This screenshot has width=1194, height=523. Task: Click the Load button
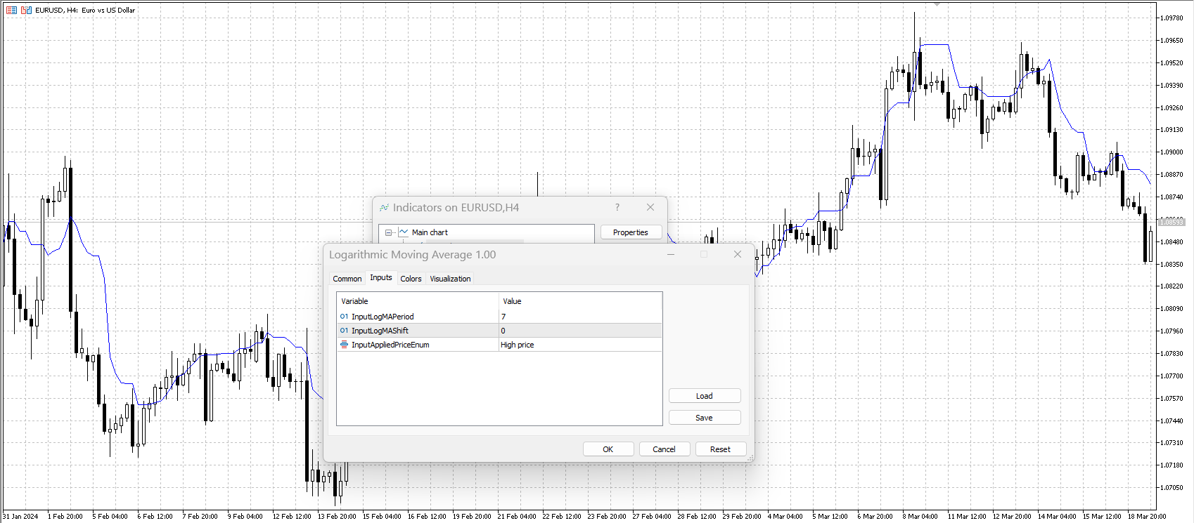coord(705,396)
